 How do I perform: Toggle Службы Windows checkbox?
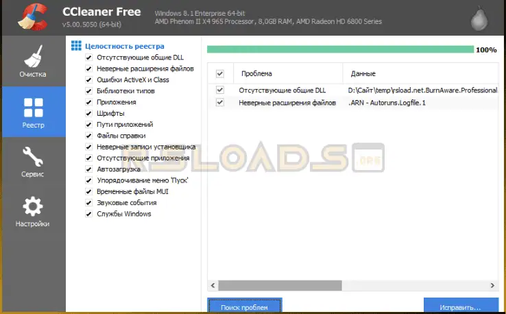pos(88,214)
